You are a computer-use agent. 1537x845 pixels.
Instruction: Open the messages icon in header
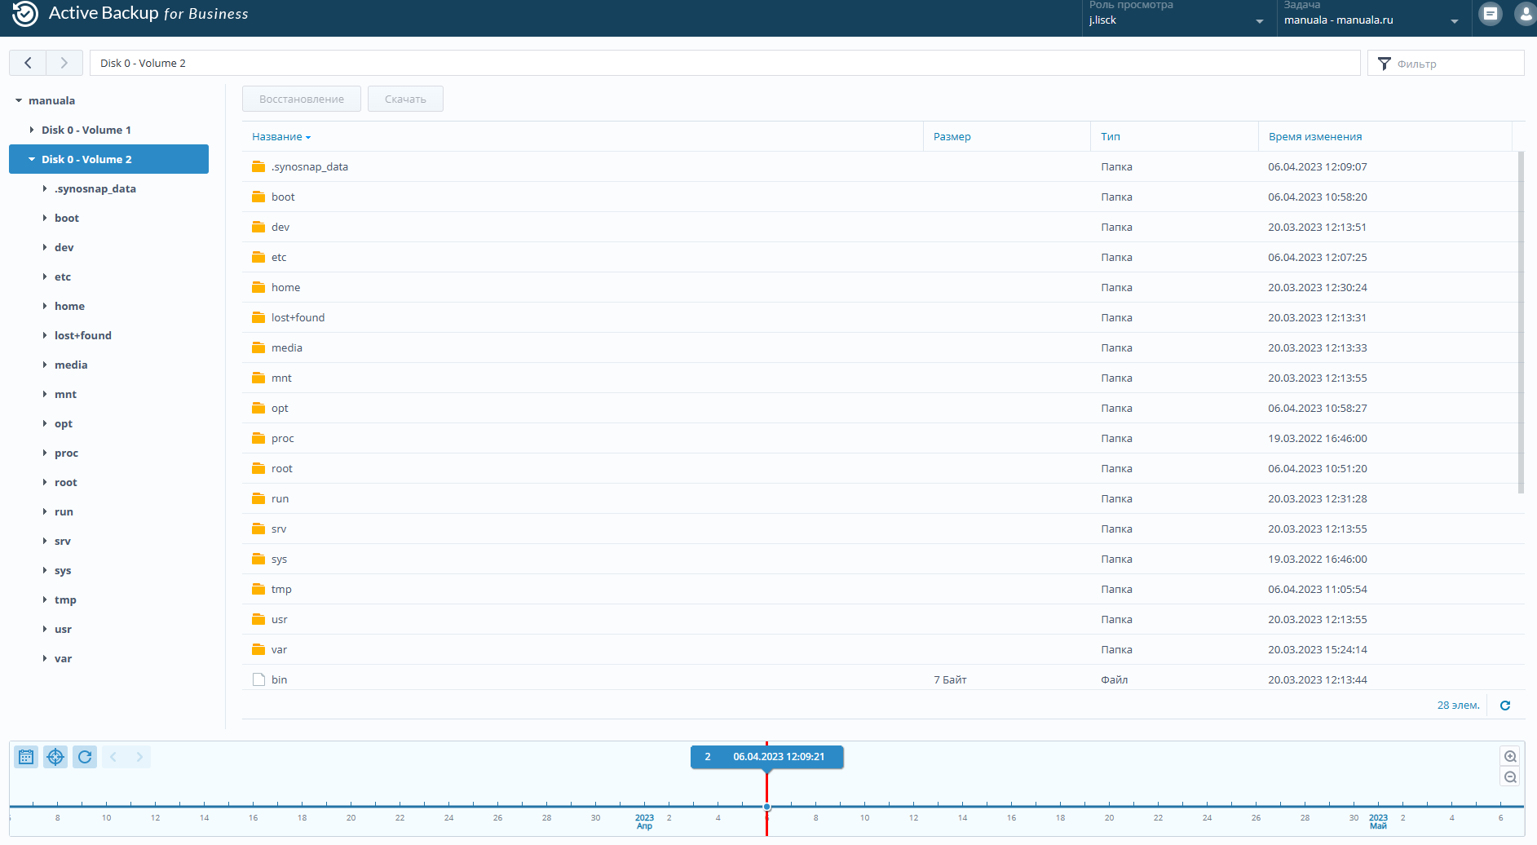(1490, 14)
